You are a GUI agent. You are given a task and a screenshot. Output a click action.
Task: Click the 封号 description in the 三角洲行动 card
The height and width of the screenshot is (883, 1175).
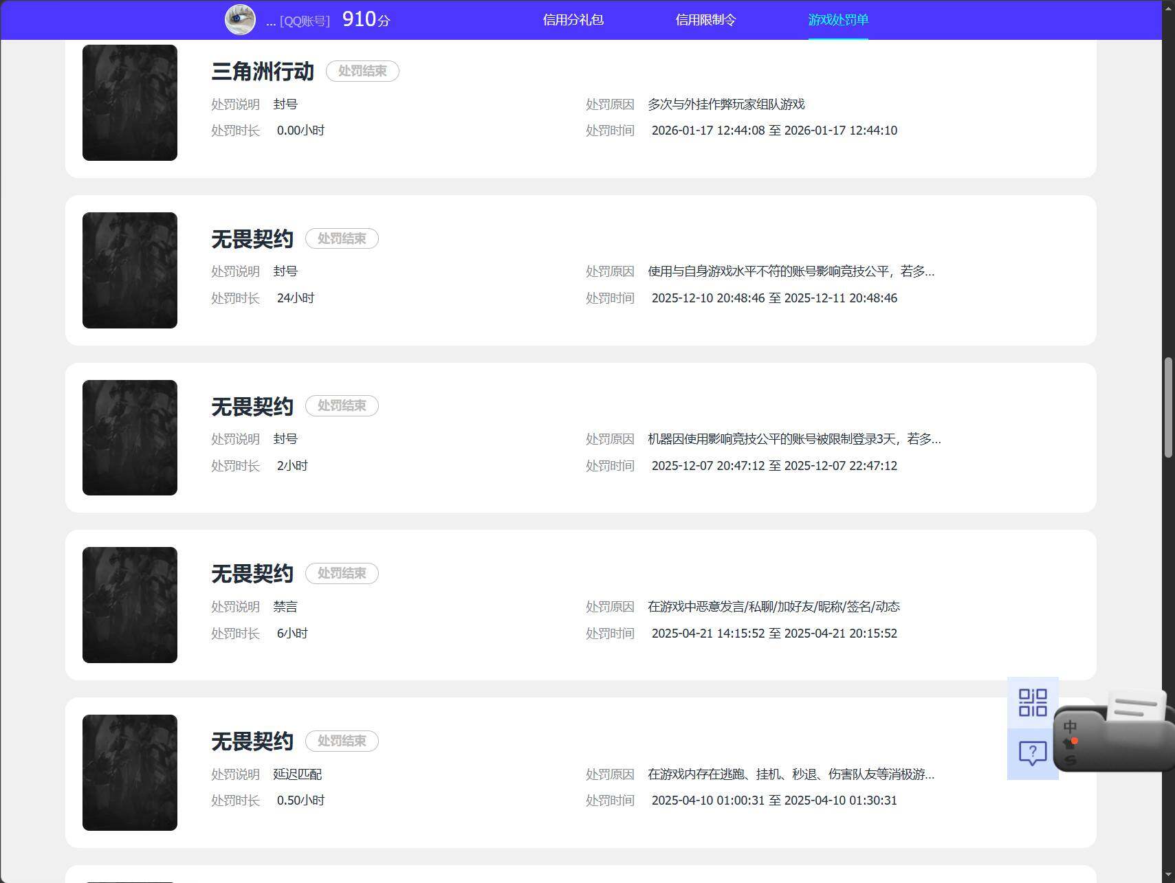285,104
